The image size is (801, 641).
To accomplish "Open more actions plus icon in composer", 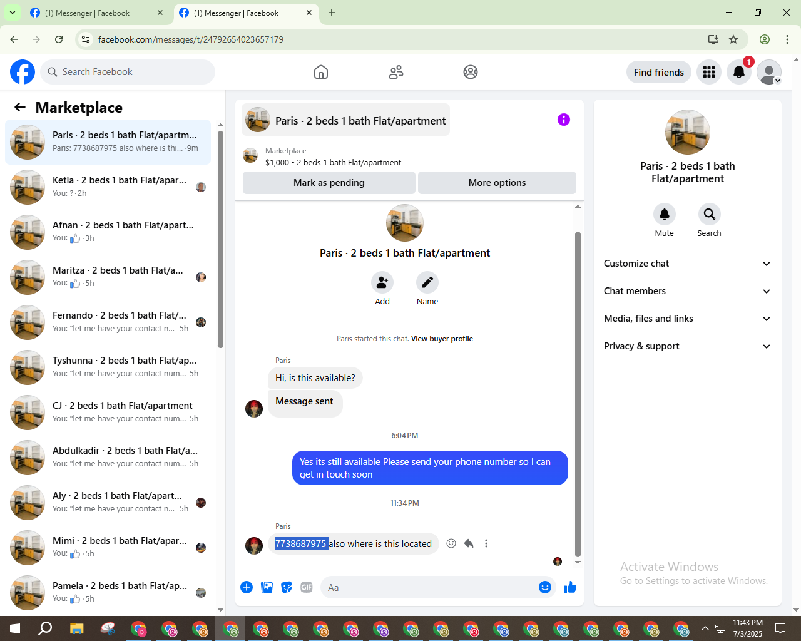I will 247,587.
